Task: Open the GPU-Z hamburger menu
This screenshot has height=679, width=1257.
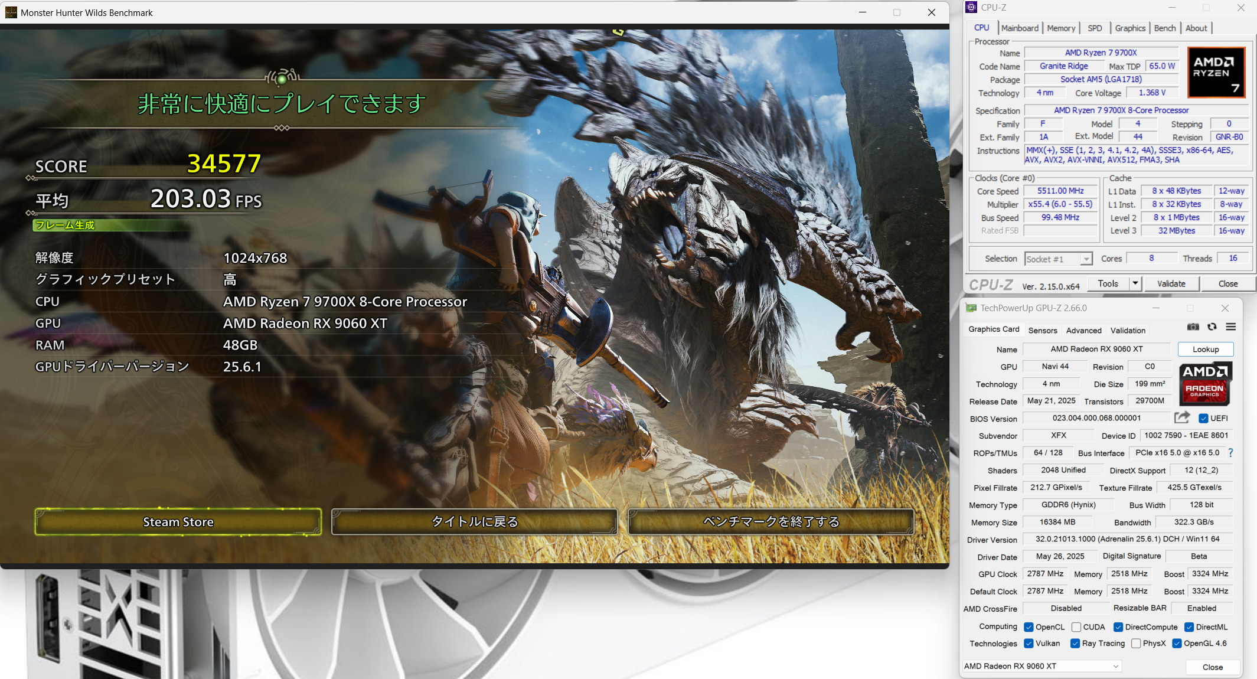Action: click(1231, 327)
